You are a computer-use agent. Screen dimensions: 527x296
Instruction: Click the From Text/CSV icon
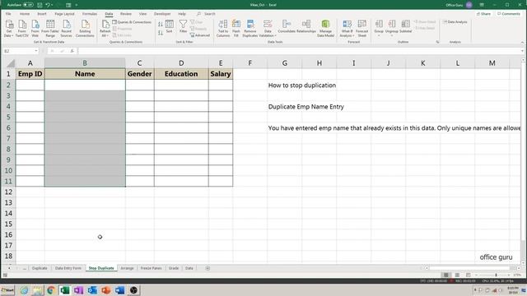pyautogui.click(x=22, y=28)
